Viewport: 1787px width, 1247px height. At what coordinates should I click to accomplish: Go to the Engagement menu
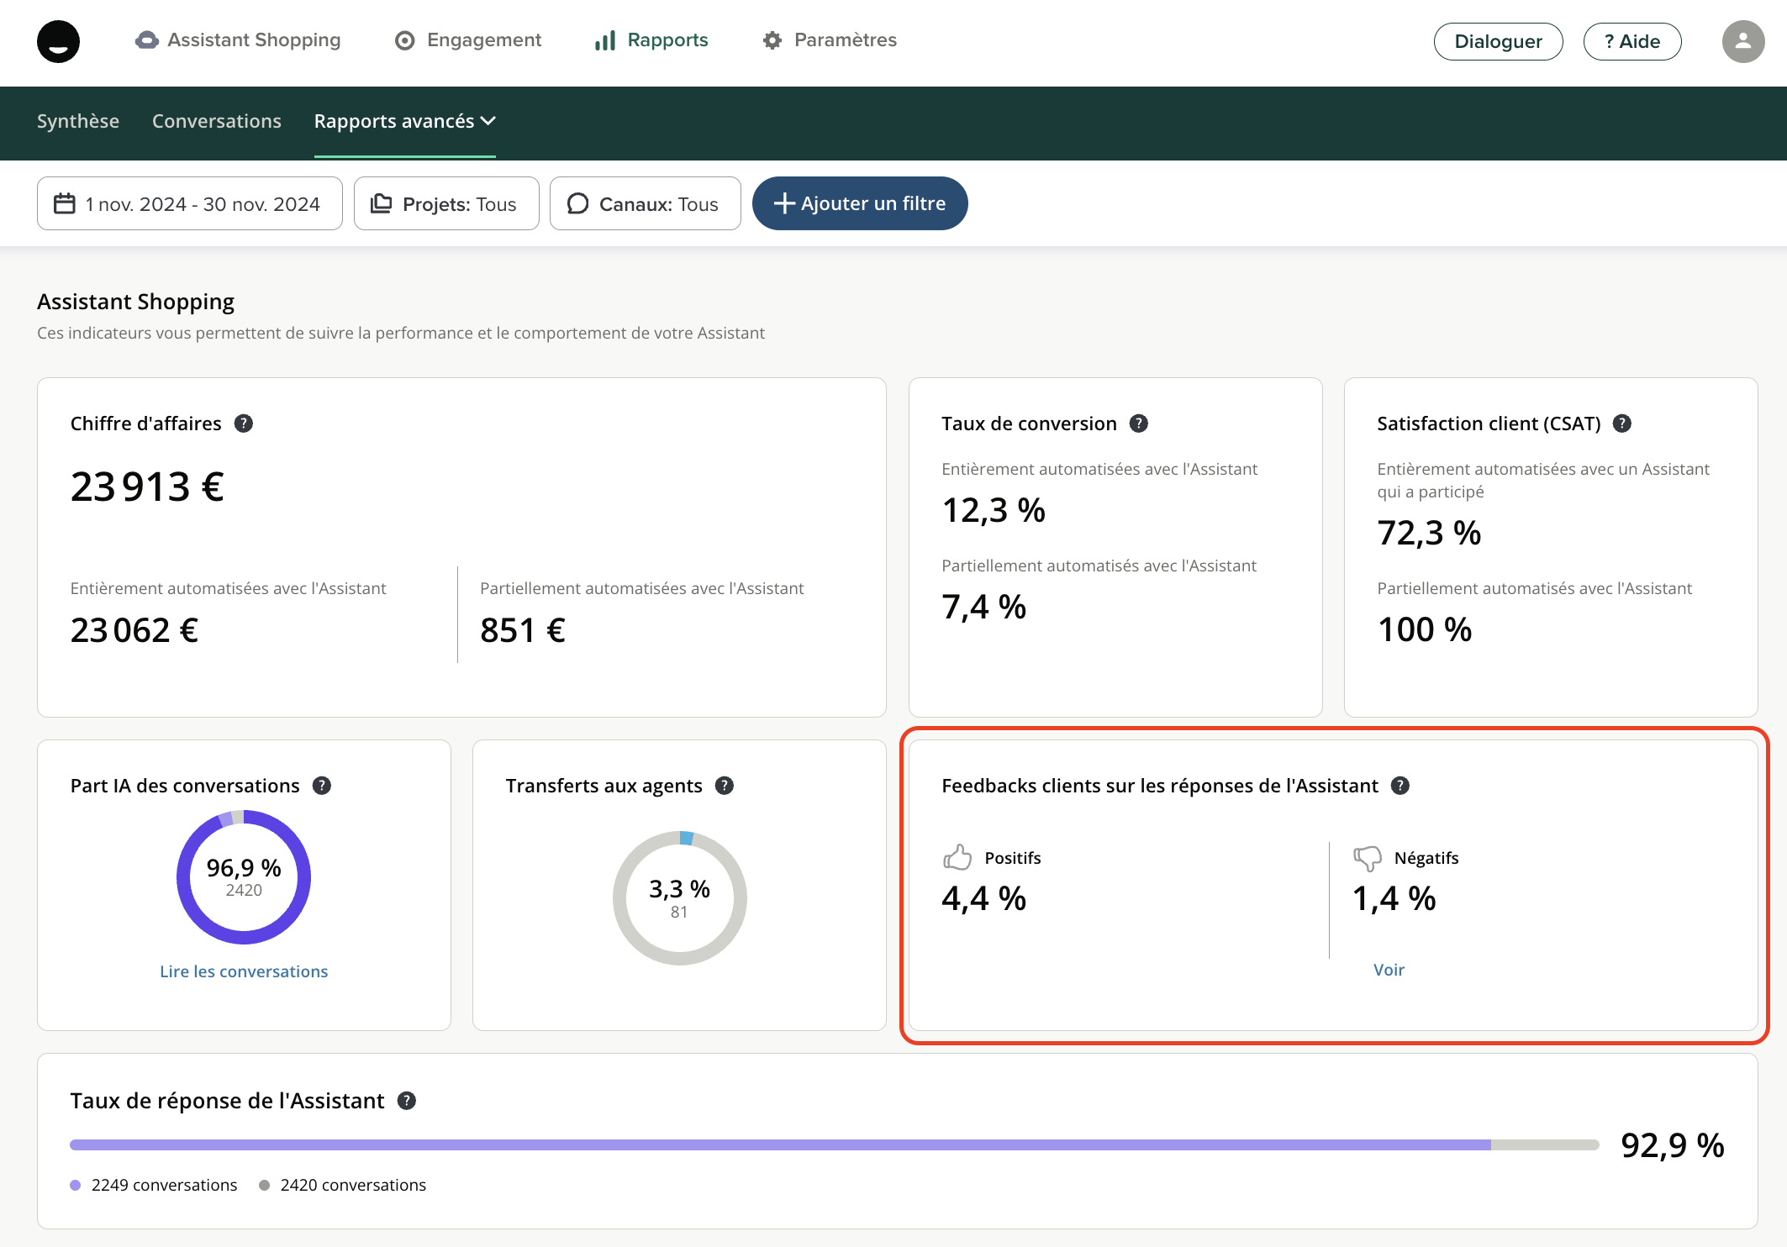(469, 40)
